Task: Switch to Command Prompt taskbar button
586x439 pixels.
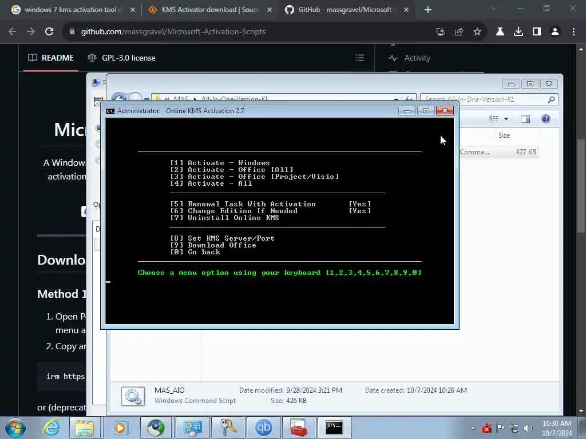Action: (x=334, y=428)
